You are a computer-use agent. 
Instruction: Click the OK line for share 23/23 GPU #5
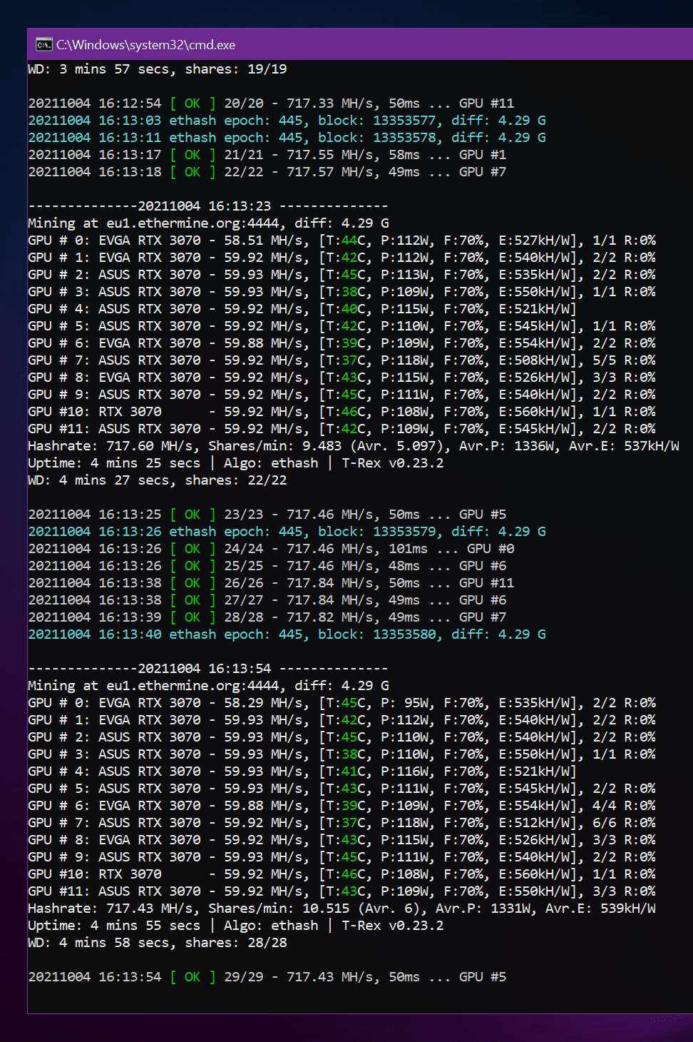pyautogui.click(x=267, y=515)
